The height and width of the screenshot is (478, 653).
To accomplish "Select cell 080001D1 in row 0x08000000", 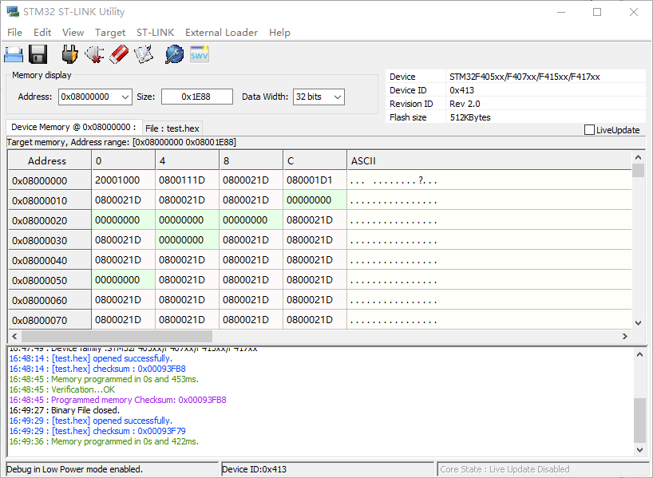I will (315, 180).
